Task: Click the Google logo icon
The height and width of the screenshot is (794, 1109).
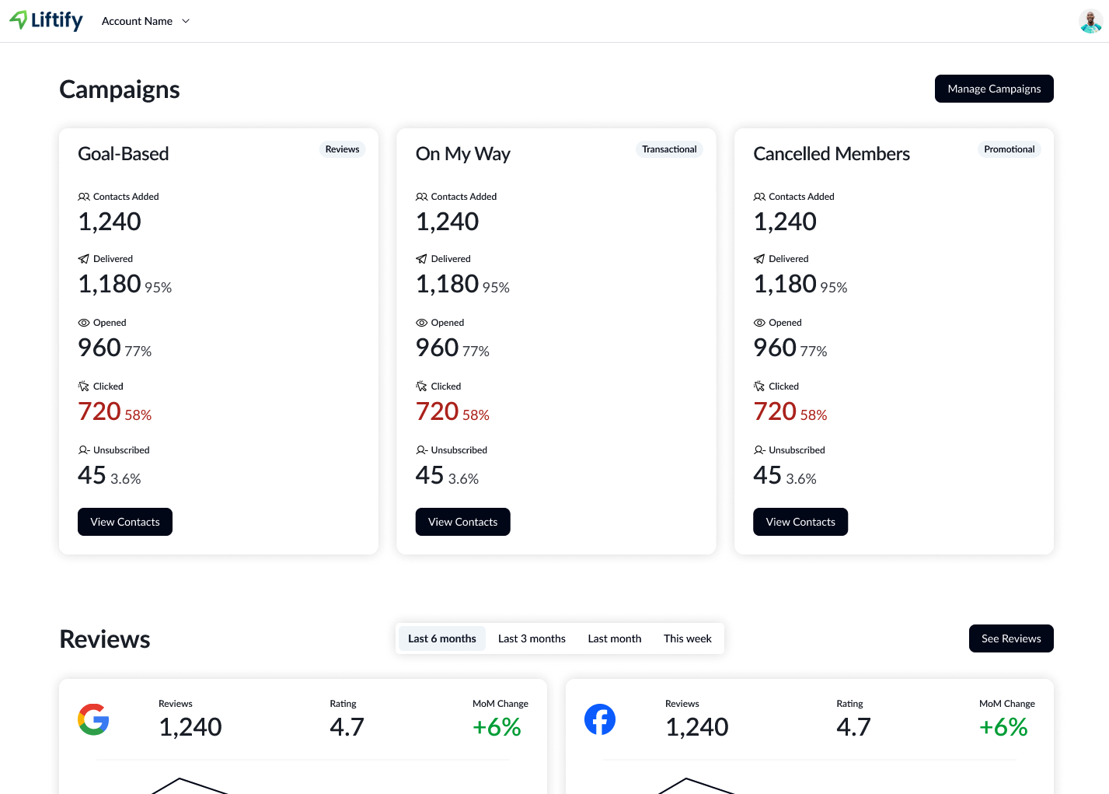Action: (x=93, y=719)
